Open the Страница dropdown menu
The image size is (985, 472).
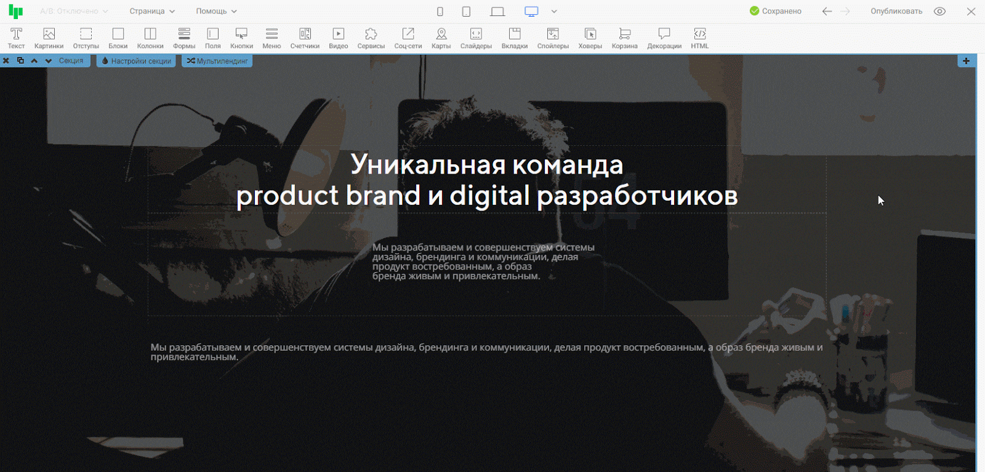click(152, 11)
